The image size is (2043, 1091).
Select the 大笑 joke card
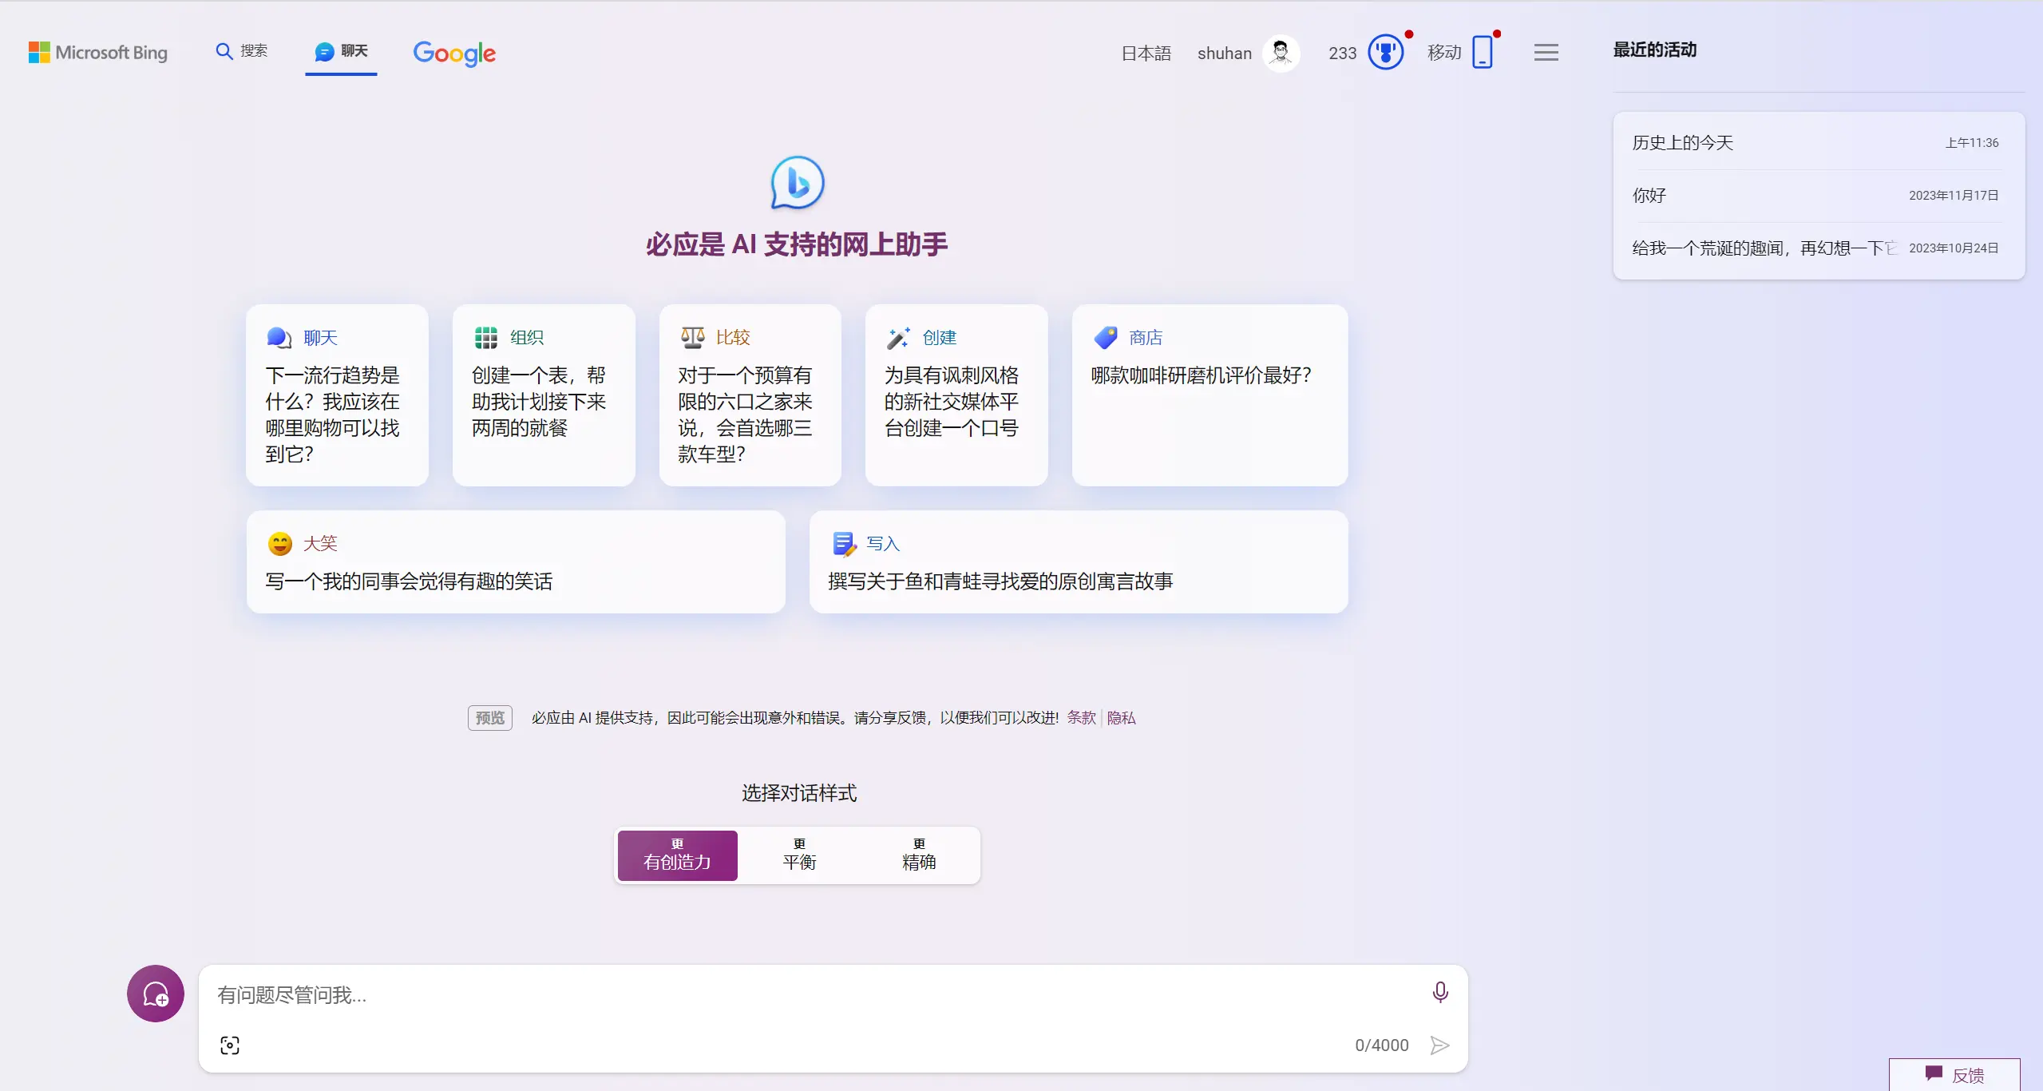click(516, 562)
